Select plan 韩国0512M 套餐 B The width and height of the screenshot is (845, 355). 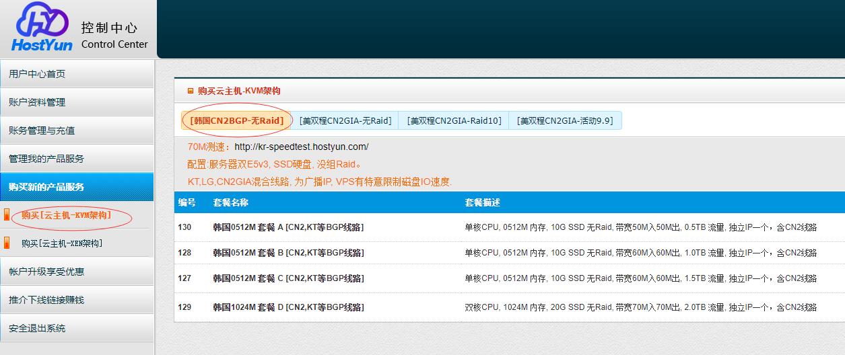(288, 253)
